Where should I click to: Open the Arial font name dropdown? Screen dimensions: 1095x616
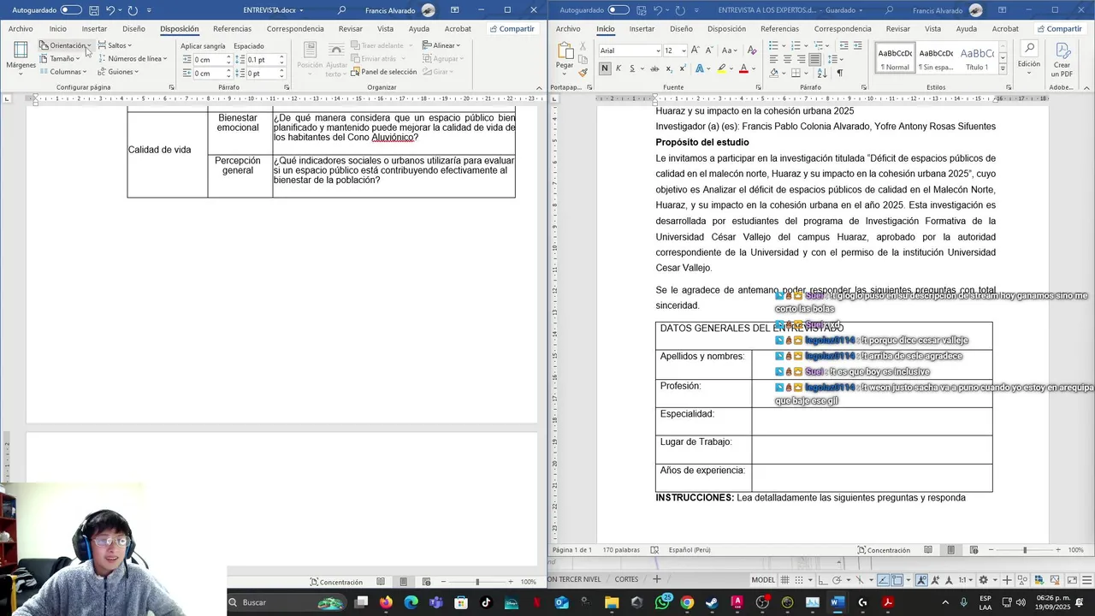click(x=657, y=50)
